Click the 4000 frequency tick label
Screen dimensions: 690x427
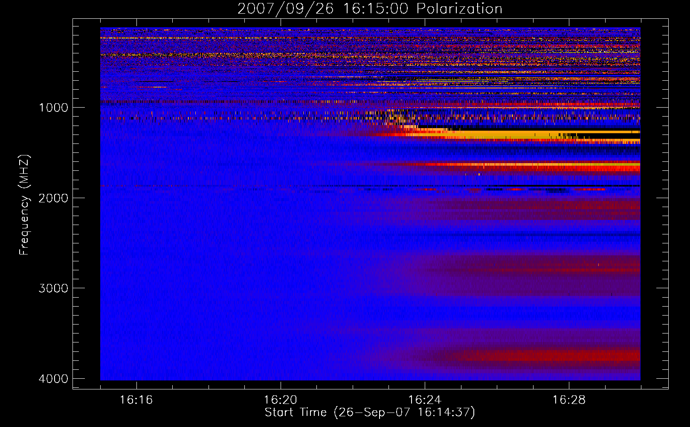(x=53, y=379)
